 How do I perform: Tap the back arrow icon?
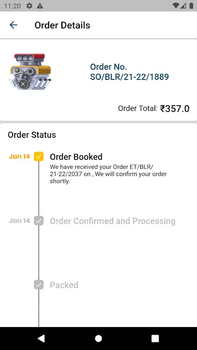13,25
